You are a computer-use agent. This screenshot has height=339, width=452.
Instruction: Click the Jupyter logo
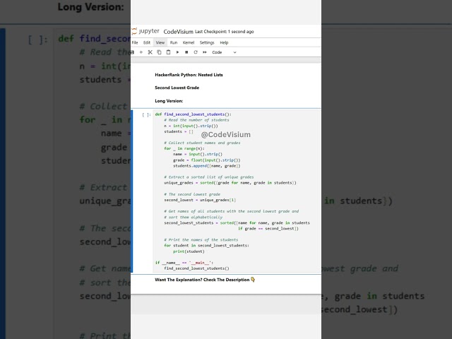145,31
